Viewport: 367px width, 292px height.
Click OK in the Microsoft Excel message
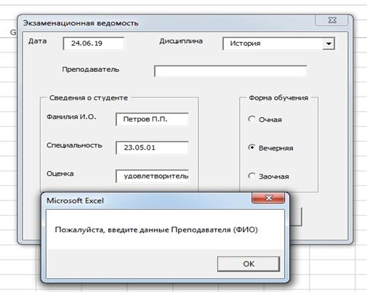tap(249, 264)
